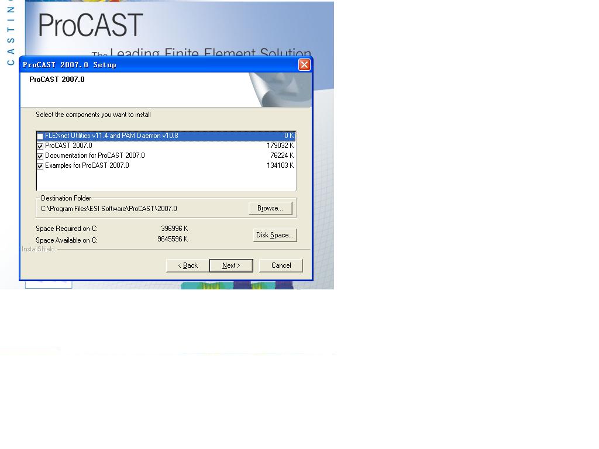Enable the FLEXnet Utilities v11.4 checkbox
Screen dimensions: 599x449
tap(40, 136)
